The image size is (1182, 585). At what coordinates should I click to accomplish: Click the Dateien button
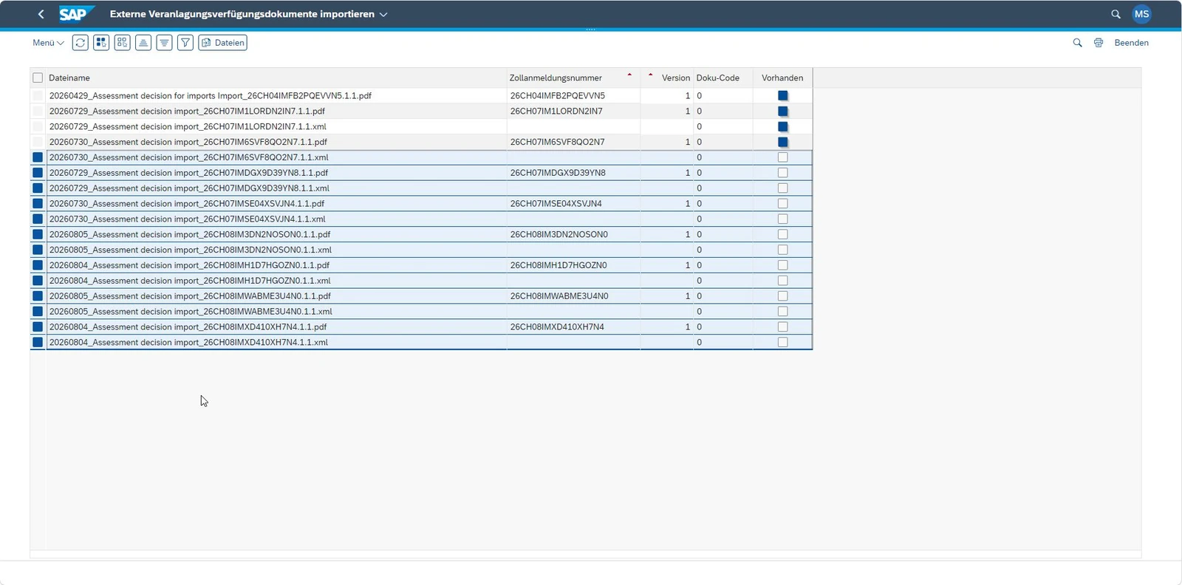pyautogui.click(x=222, y=43)
